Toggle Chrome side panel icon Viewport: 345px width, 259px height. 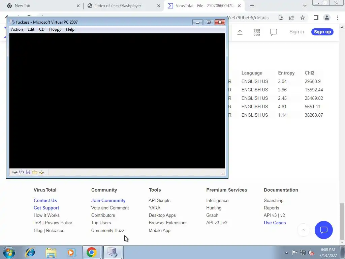[x=316, y=18]
